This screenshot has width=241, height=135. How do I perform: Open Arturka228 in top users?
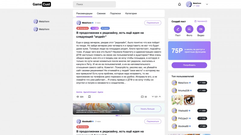(184, 91)
